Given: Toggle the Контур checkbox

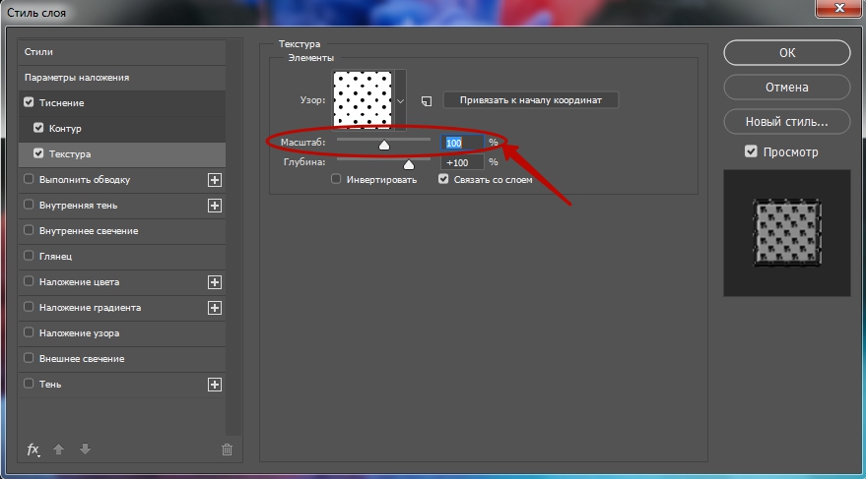Looking at the screenshot, I should point(38,128).
